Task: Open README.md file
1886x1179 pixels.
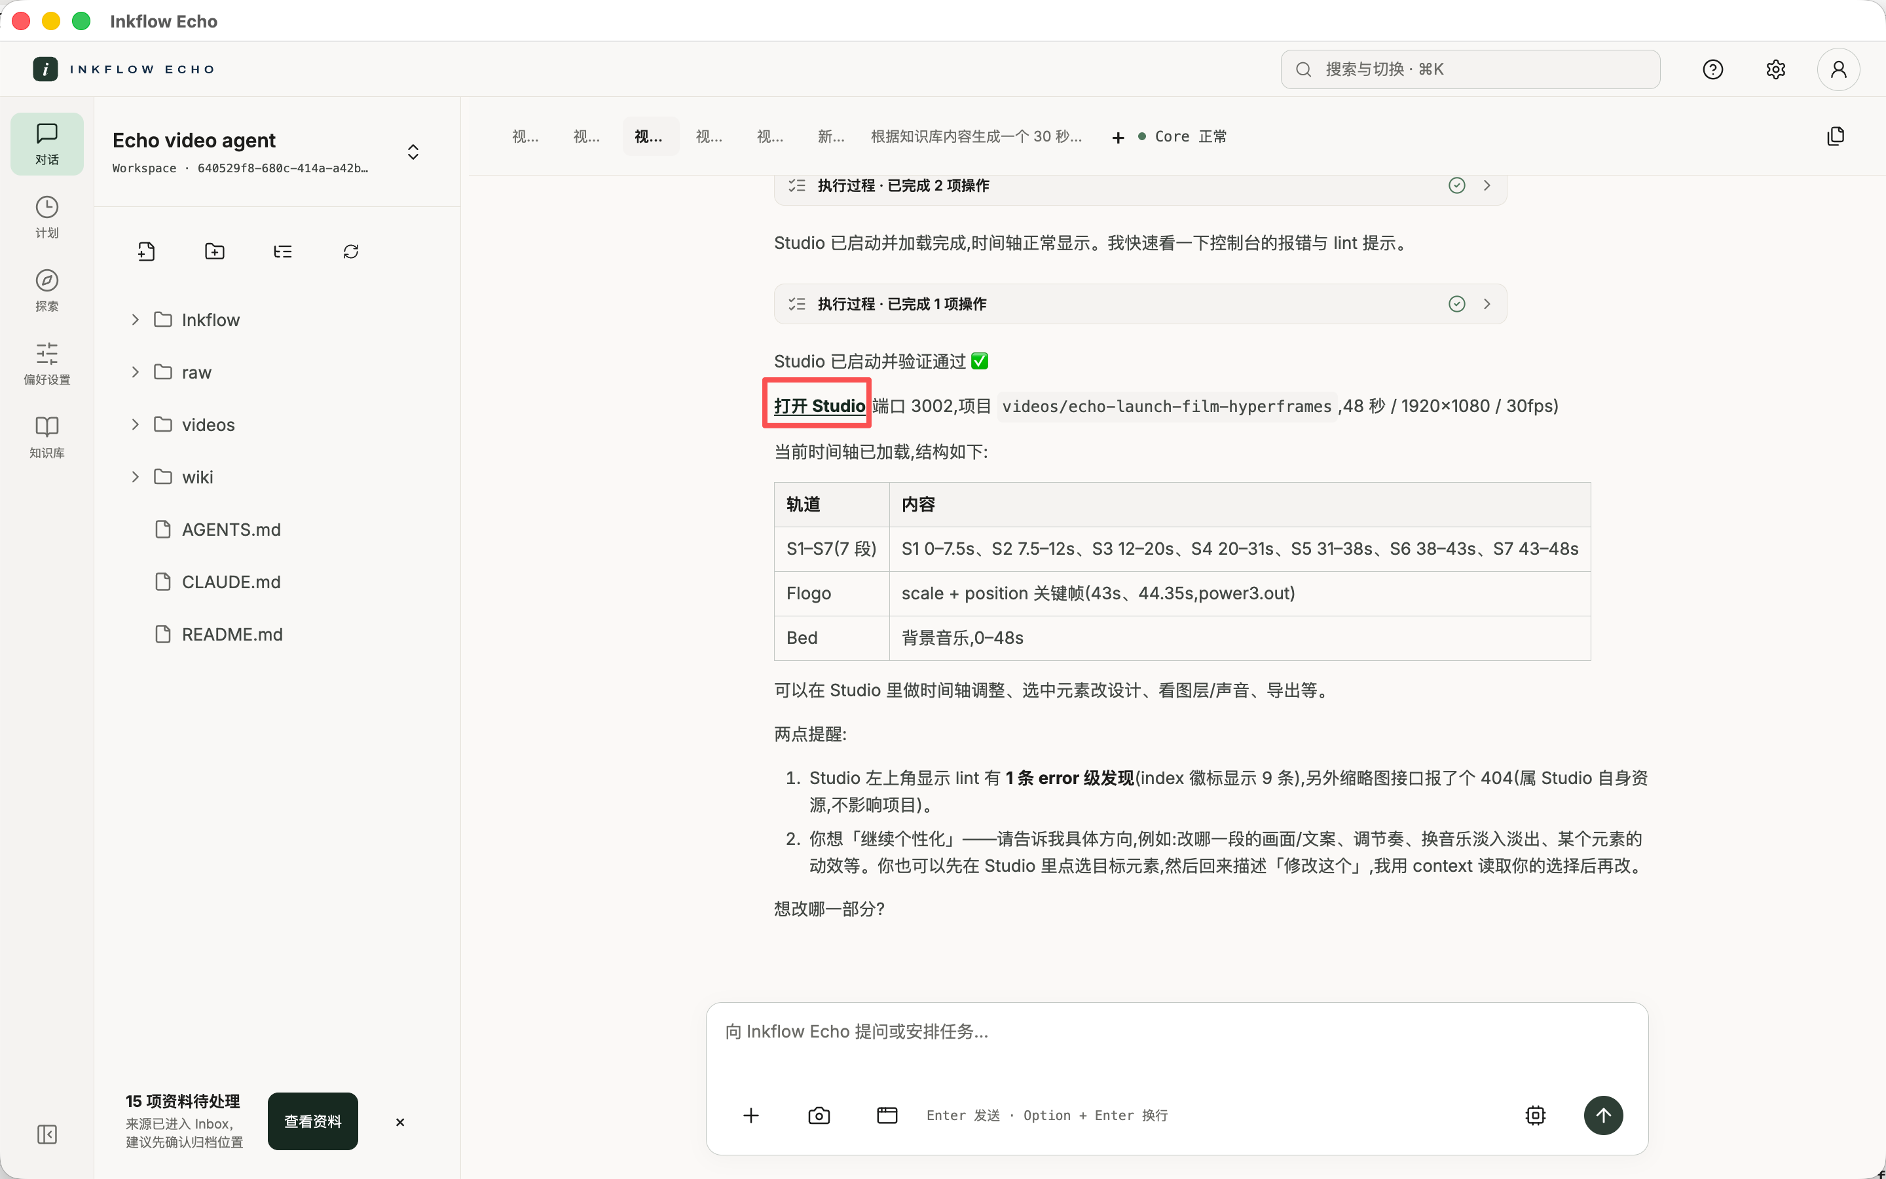Action: tap(232, 634)
